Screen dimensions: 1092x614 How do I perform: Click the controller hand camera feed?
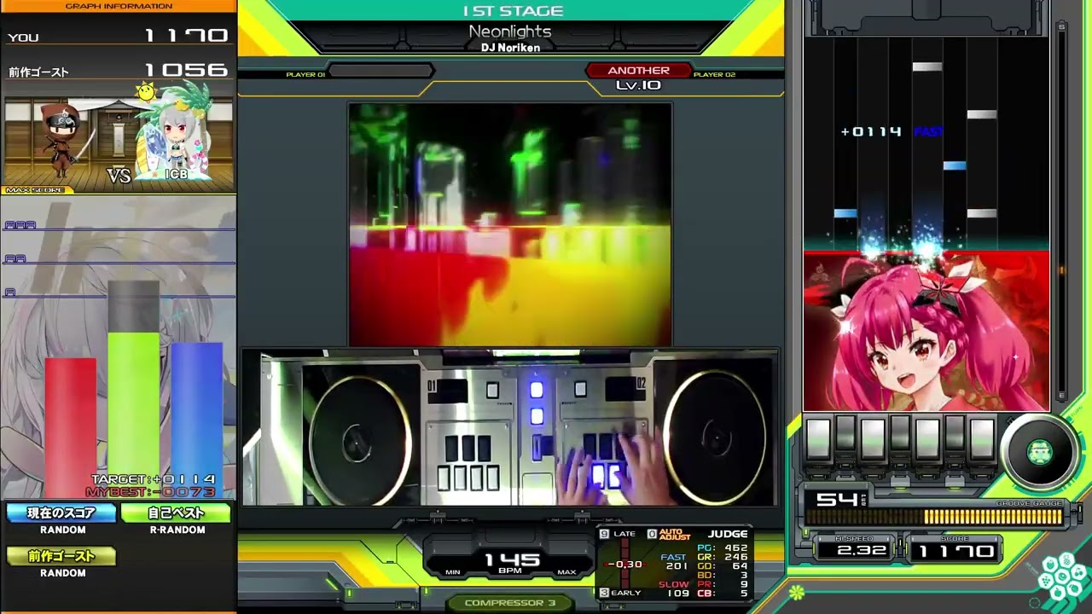pyautogui.click(x=510, y=427)
